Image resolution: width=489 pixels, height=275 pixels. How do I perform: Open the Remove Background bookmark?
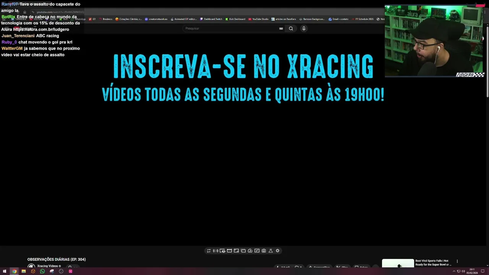point(312,19)
